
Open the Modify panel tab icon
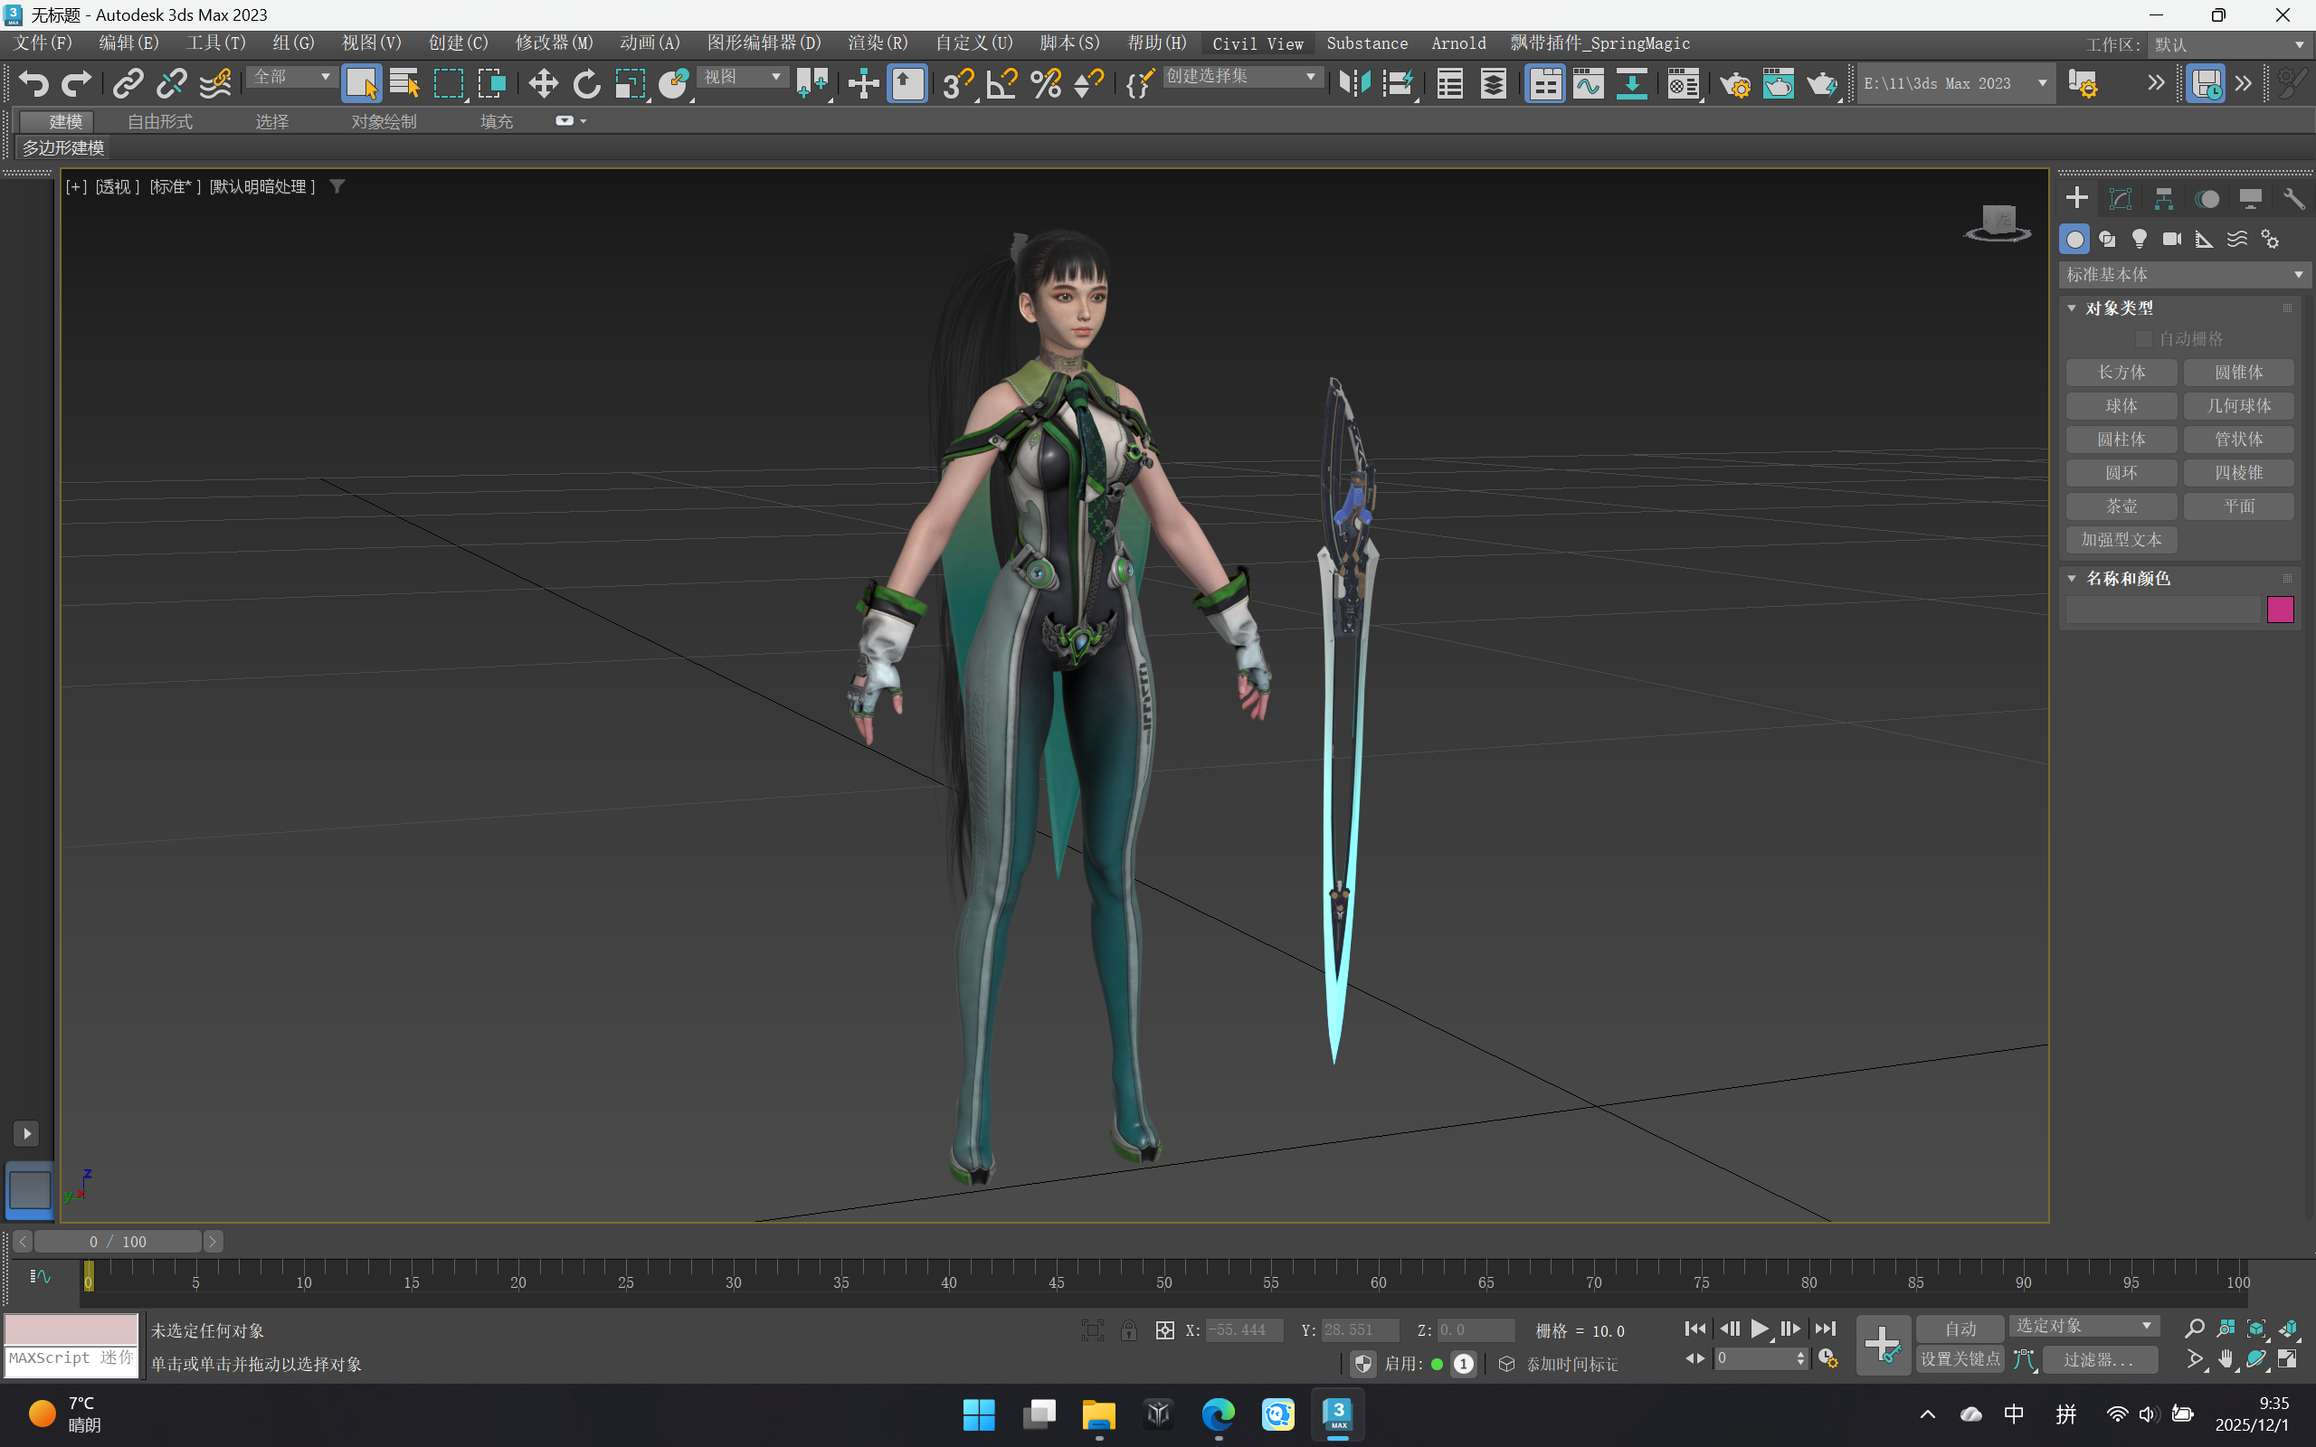2120,198
